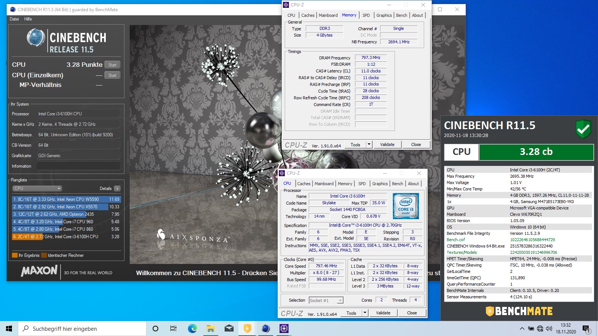
Task: Click the search magnifier icon in taskbar
Action: [26, 329]
